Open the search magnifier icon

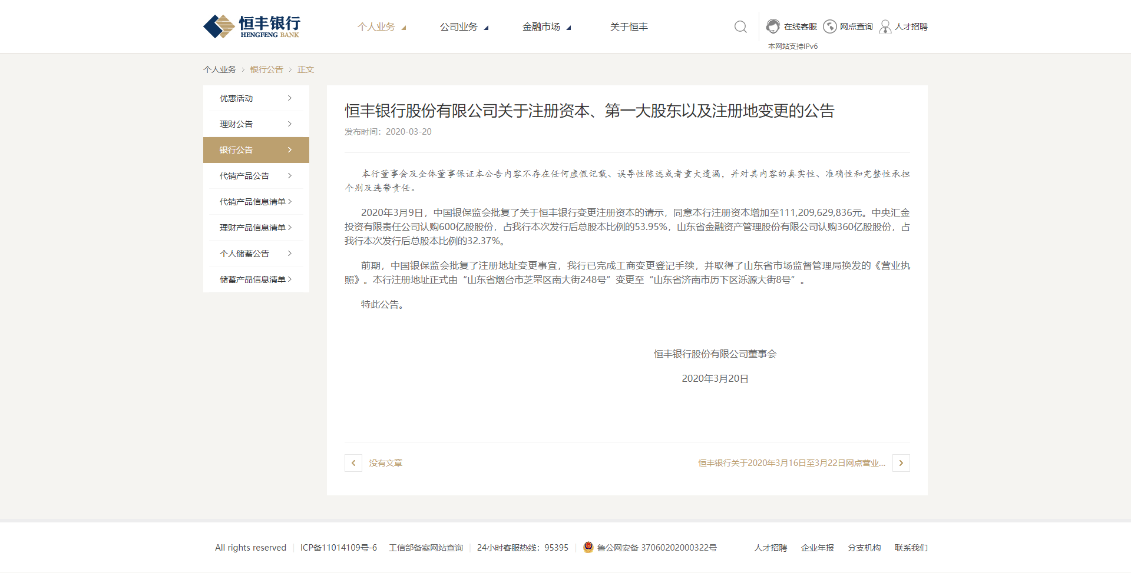[740, 26]
